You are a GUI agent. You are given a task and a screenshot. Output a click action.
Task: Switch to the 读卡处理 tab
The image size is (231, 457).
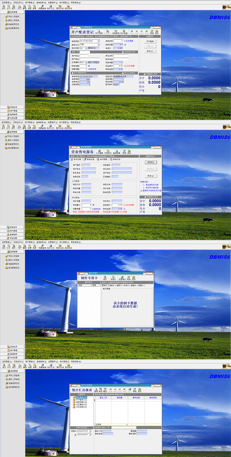tap(76, 159)
